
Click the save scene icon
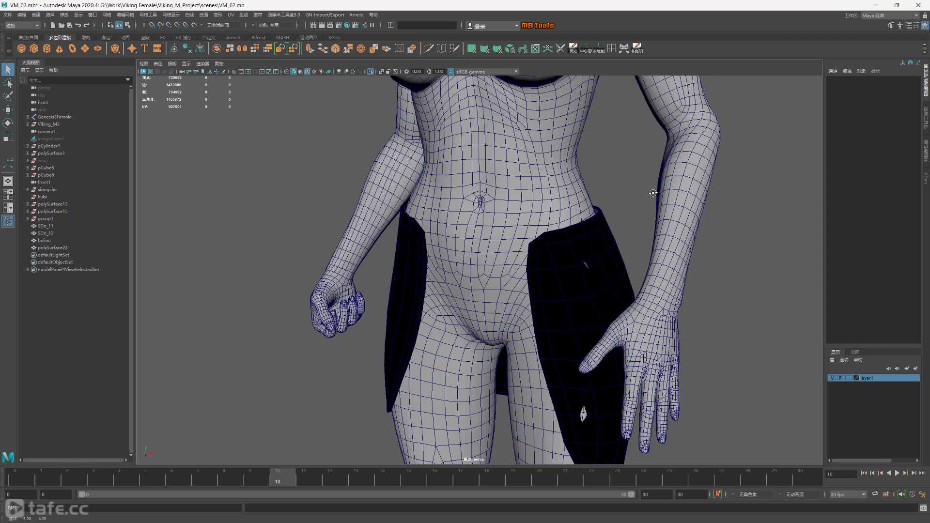[x=70, y=25]
